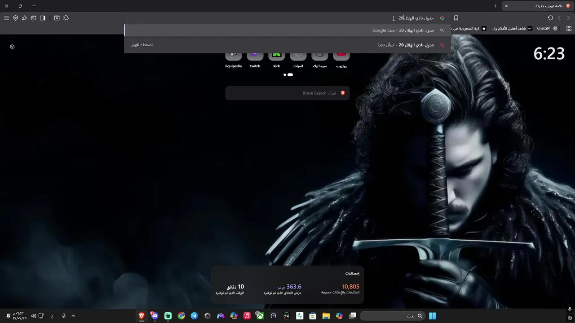Open the apps grid icon in bookmarks bar
Image resolution: width=575 pixels, height=323 pixels.
pos(569,28)
